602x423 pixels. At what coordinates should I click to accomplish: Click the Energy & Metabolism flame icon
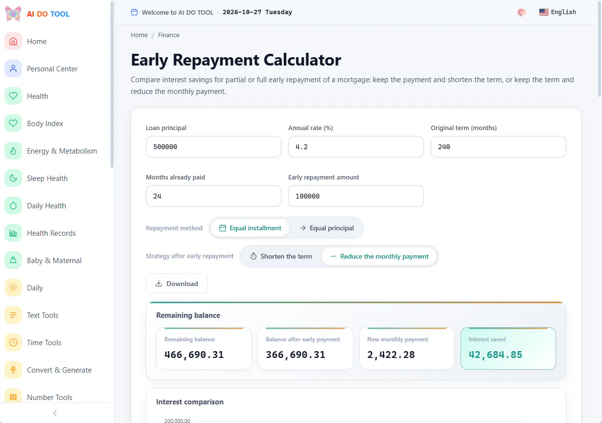tap(13, 151)
